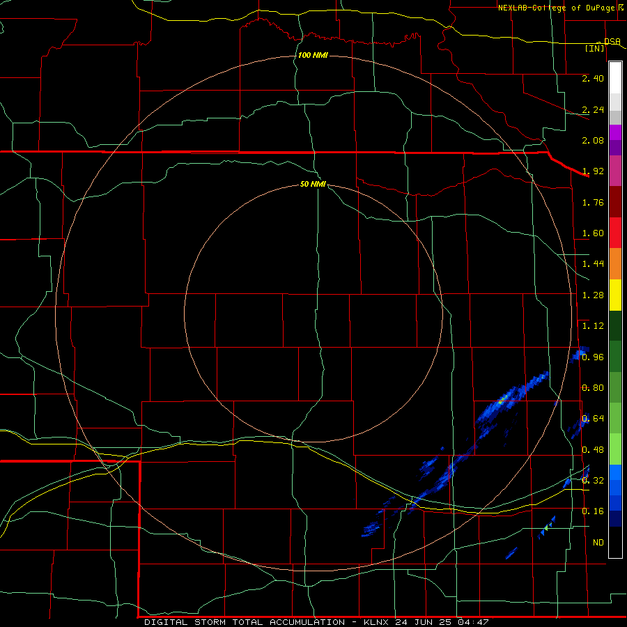Image resolution: width=627 pixels, height=627 pixels.
Task: Click the 1.28 legend value
Action: (593, 295)
